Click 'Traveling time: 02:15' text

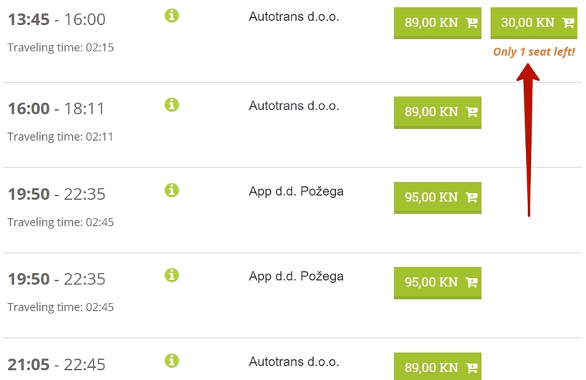tap(61, 47)
